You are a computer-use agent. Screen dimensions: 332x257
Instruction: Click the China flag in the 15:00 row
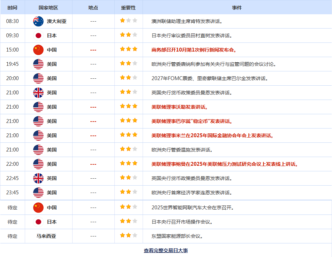pyautogui.click(x=38, y=50)
